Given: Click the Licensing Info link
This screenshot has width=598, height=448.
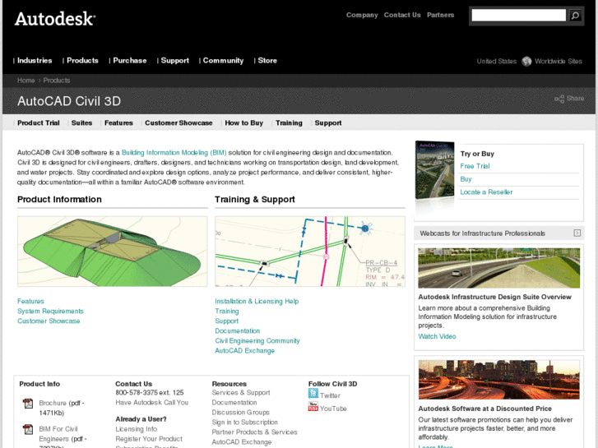Looking at the screenshot, I should click(x=137, y=429).
